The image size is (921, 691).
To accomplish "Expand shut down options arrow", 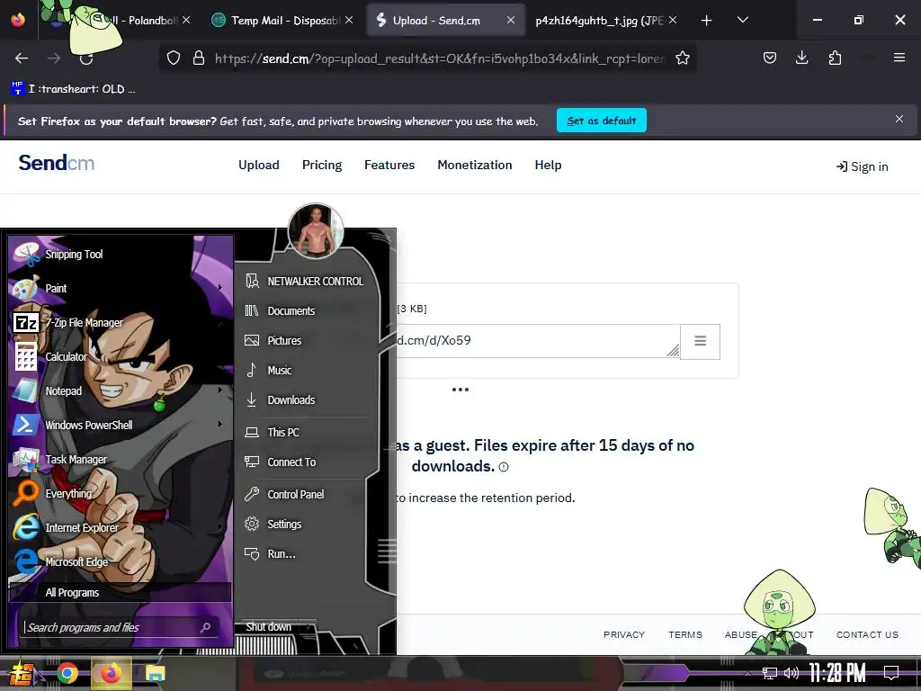I will point(308,627).
